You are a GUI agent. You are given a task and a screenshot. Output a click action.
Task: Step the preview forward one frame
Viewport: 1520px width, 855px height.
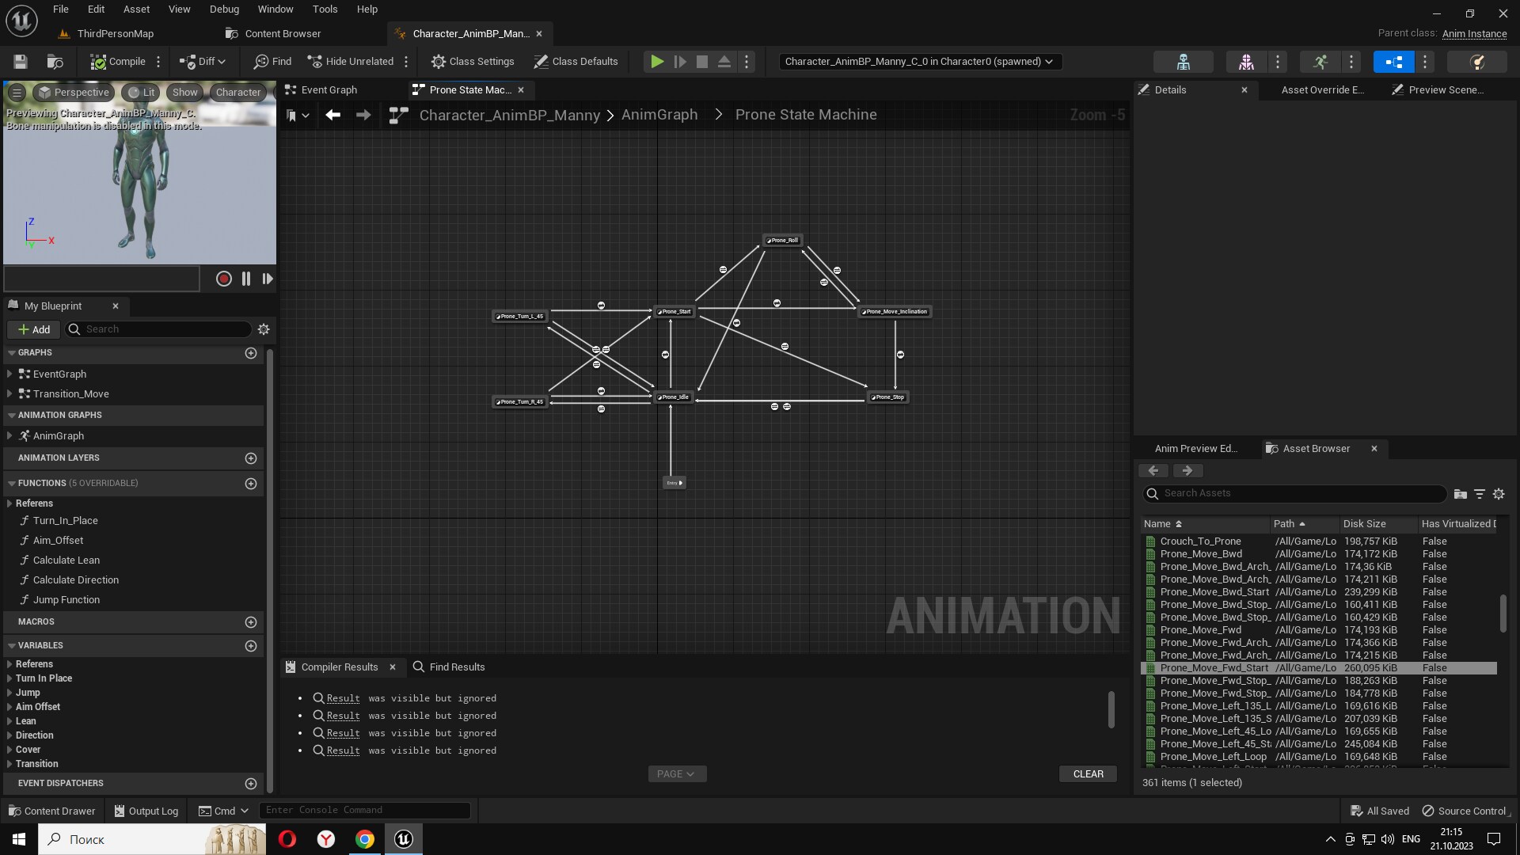[x=268, y=279]
